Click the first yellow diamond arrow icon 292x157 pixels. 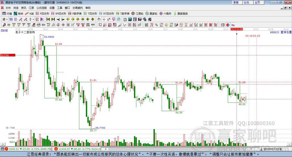68,19
